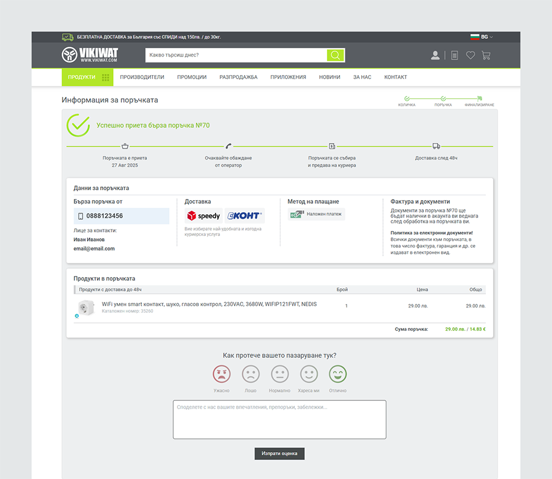Select the 'Нормално' neutral face rating

pos(280,374)
